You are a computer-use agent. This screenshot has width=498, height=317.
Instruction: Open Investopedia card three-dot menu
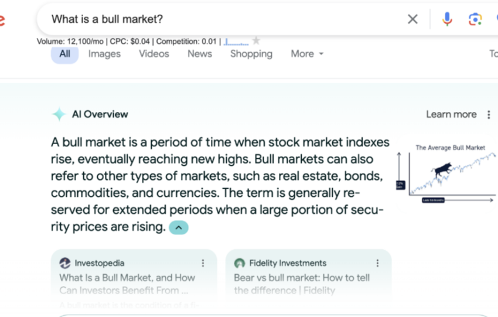203,263
